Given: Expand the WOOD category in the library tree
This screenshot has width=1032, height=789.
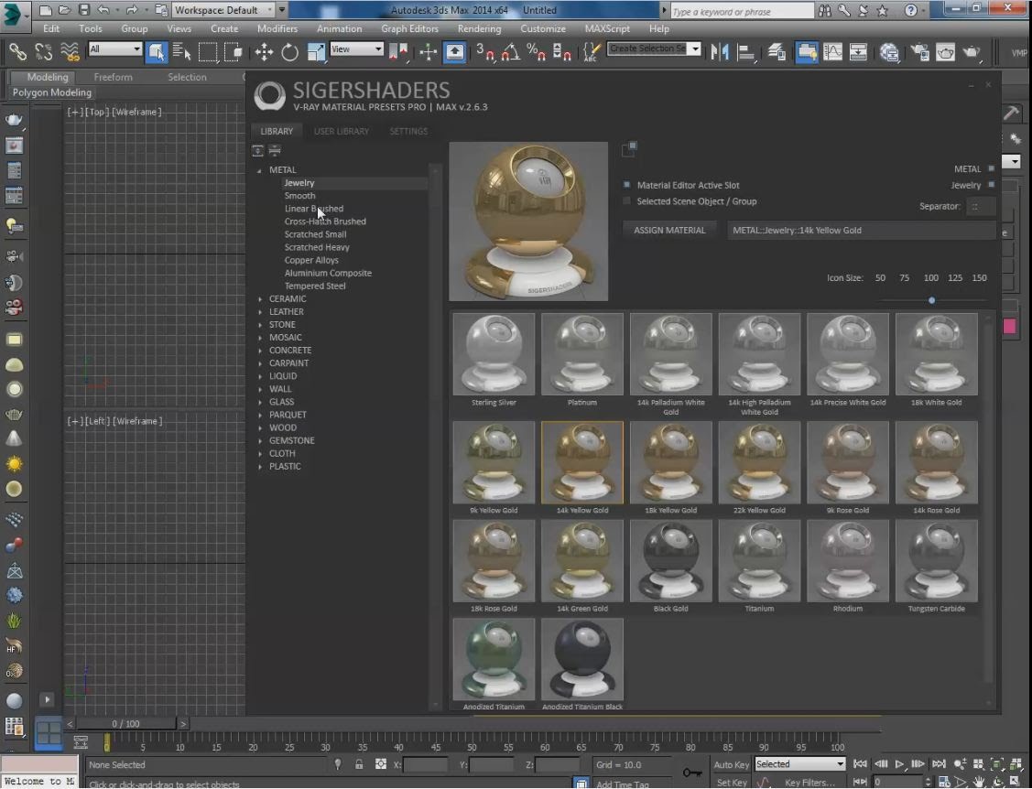Looking at the screenshot, I should (x=260, y=427).
